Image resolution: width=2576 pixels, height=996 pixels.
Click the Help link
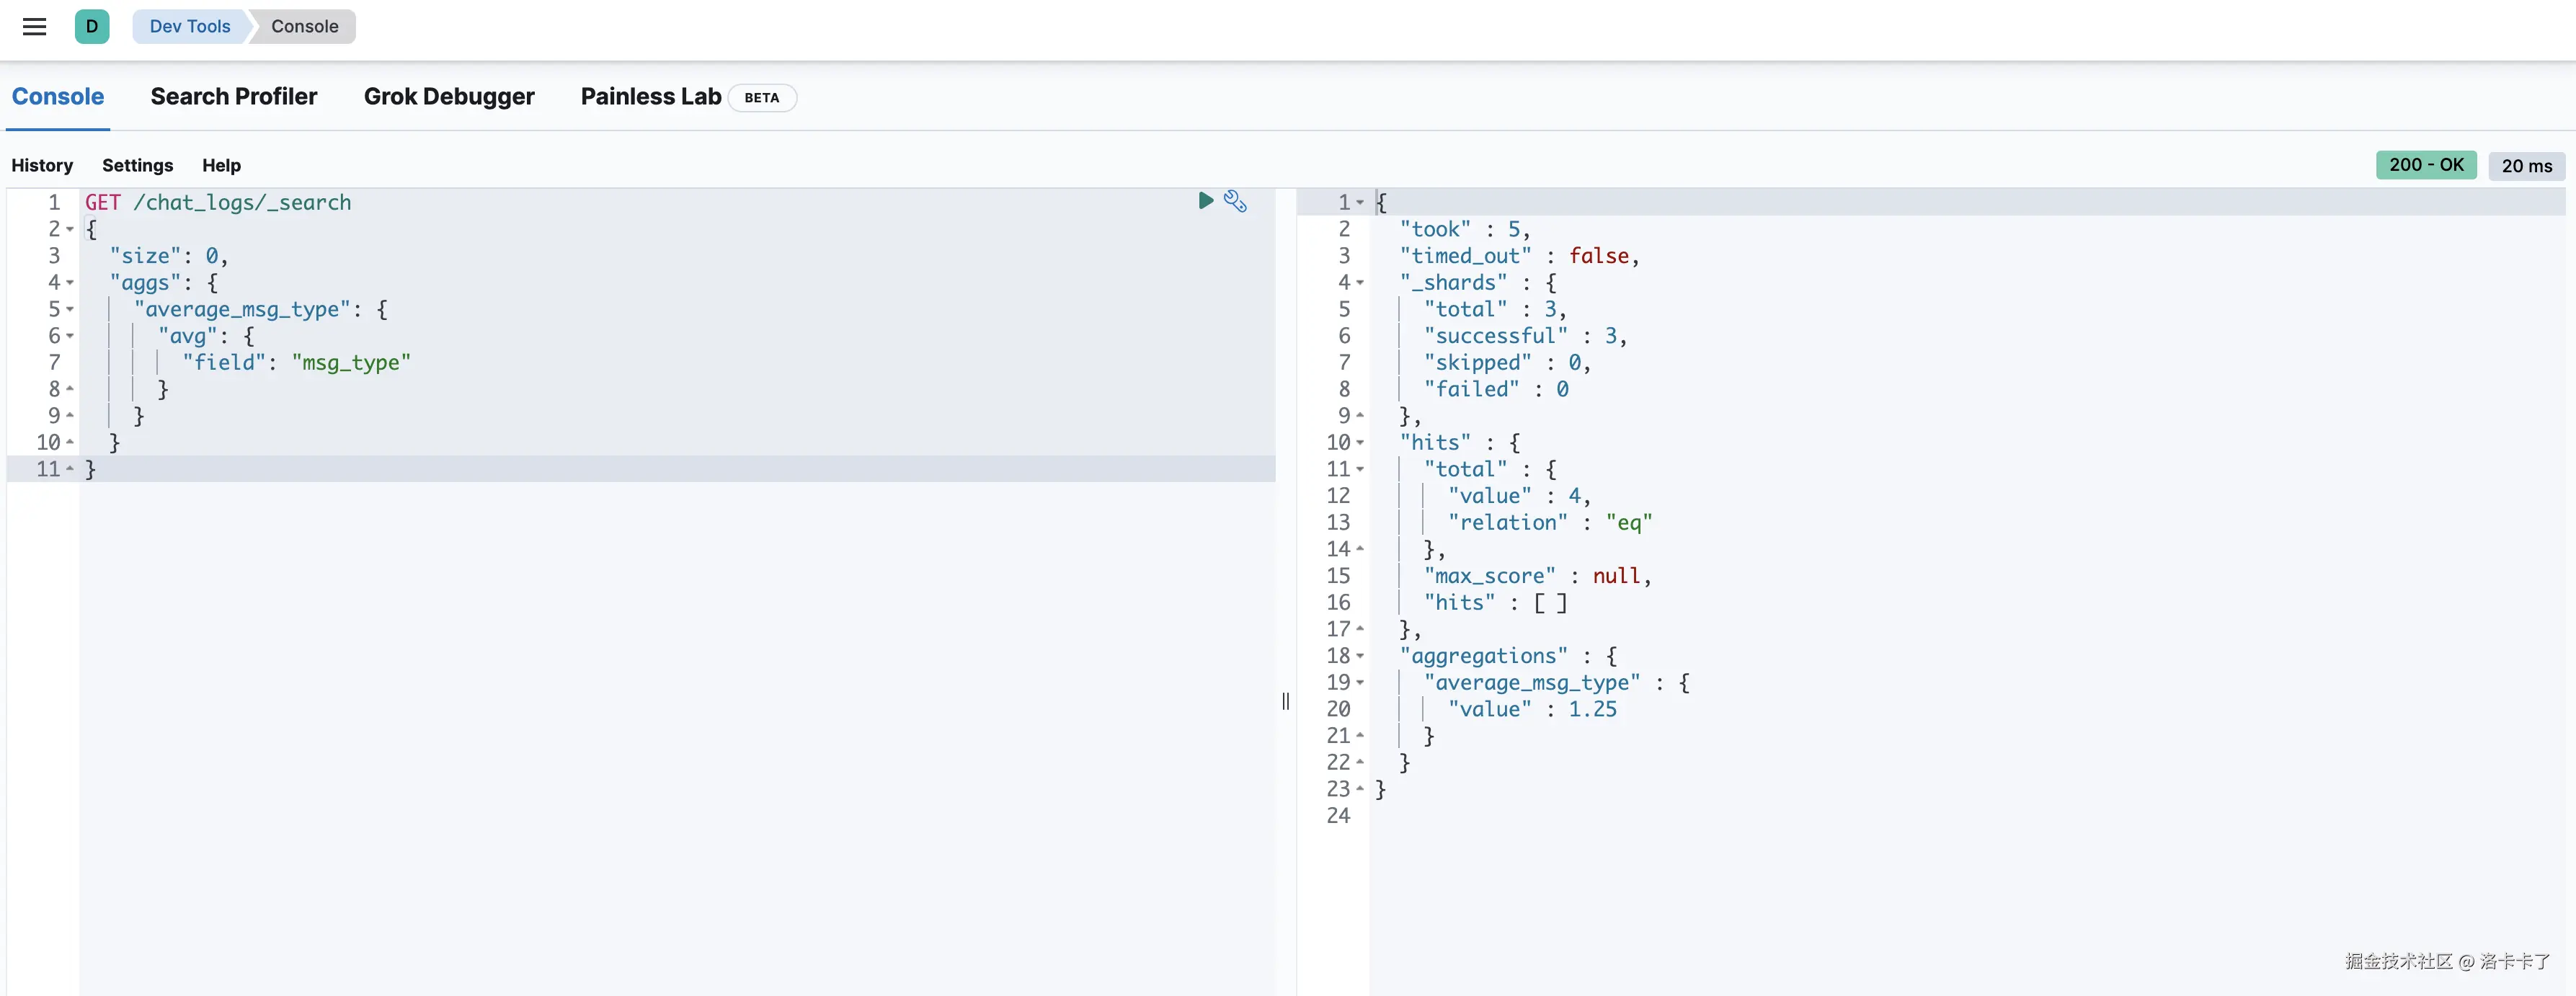pos(221,166)
